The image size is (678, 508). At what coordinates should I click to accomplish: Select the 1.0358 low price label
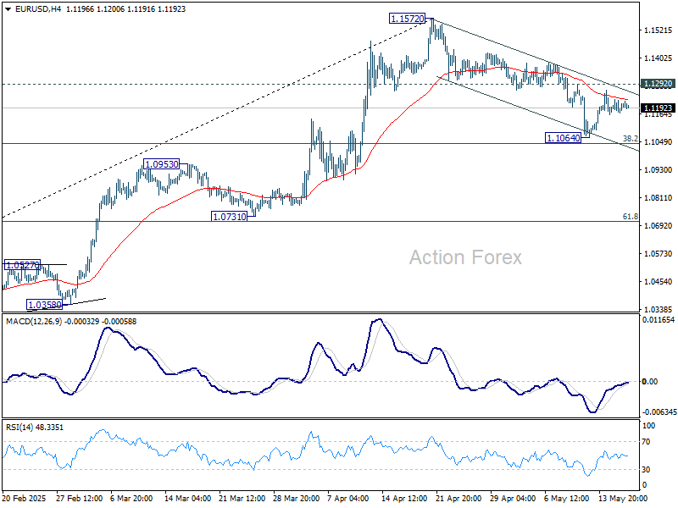(42, 306)
